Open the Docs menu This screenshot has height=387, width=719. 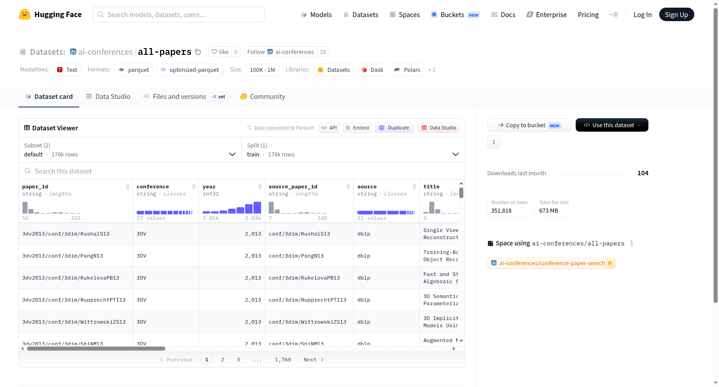click(503, 14)
